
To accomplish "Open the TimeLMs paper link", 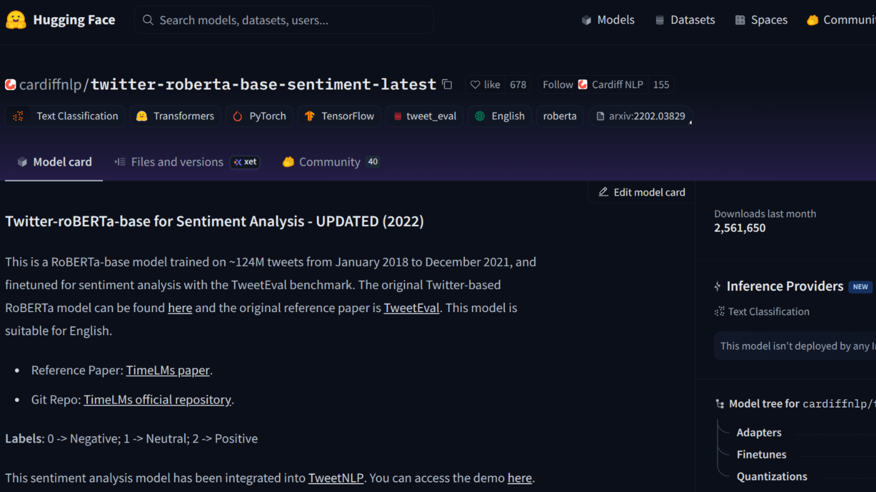I will [x=168, y=370].
